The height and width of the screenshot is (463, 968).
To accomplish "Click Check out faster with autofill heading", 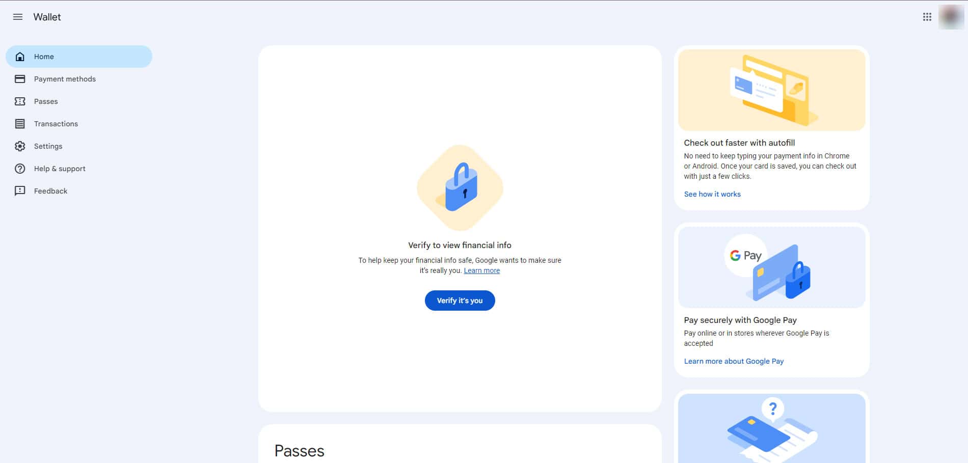I will coord(739,143).
